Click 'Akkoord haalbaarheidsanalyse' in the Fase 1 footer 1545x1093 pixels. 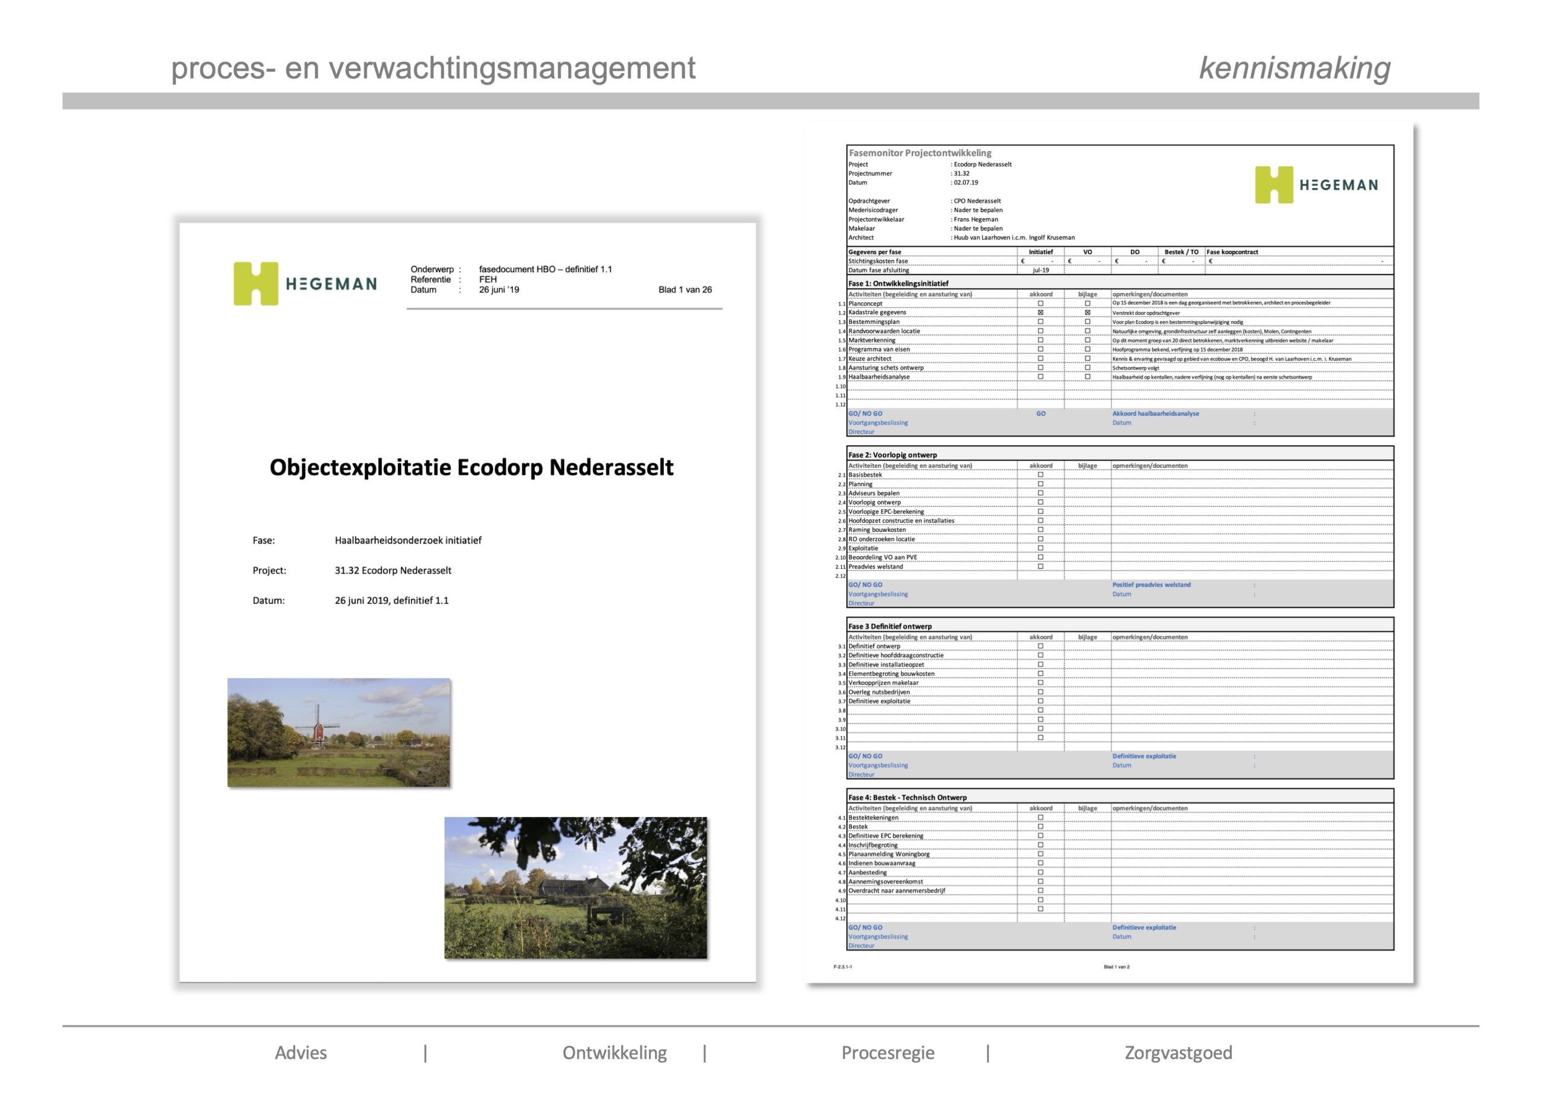click(x=1155, y=414)
